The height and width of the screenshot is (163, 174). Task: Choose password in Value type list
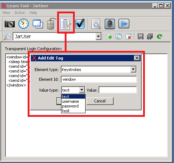[x=73, y=106]
